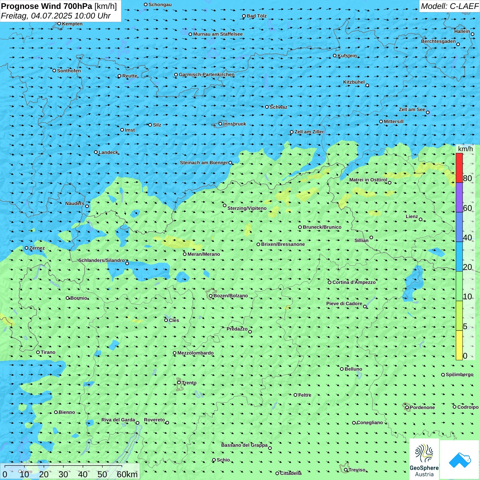The image size is (480, 480).
Task: Click the GeoSphere Austria logo
Action: [x=424, y=459]
